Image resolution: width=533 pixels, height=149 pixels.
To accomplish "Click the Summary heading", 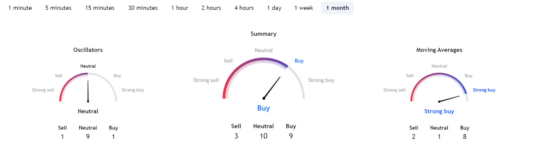I will tap(264, 34).
